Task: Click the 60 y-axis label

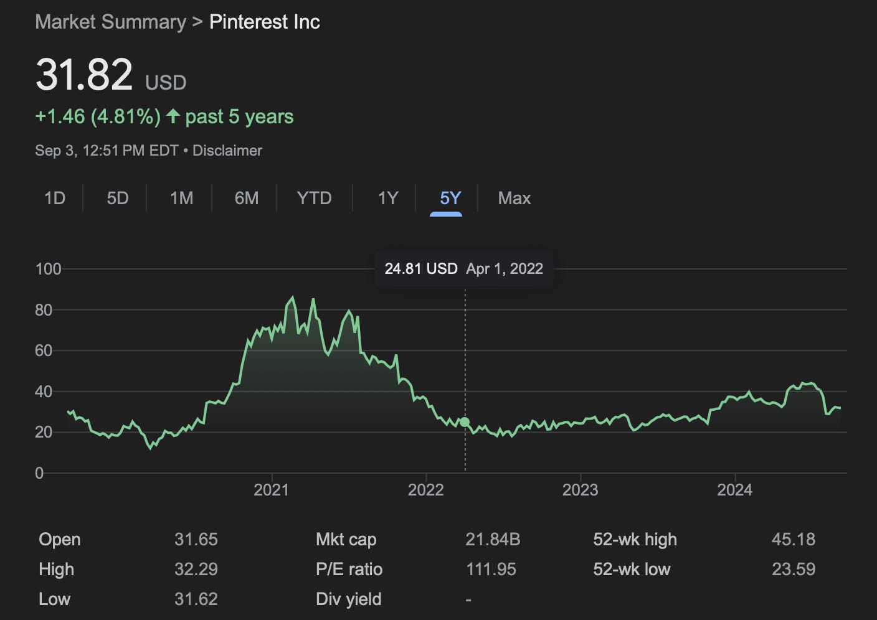Action: point(44,350)
